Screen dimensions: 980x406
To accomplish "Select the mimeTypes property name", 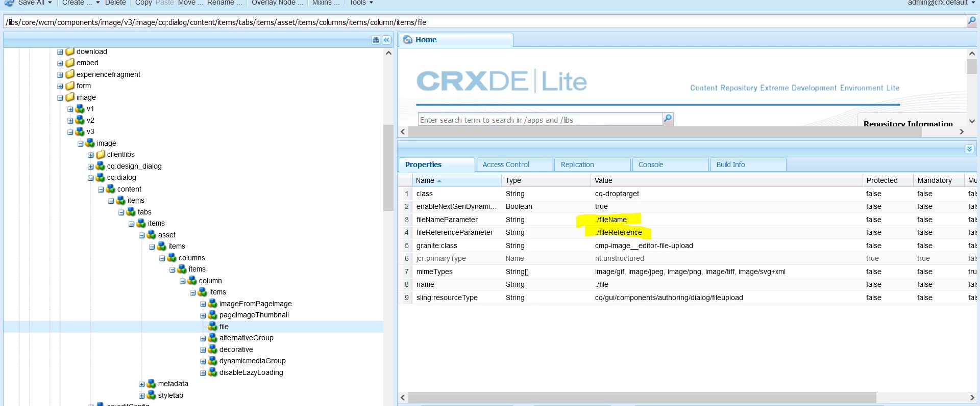I will (434, 272).
